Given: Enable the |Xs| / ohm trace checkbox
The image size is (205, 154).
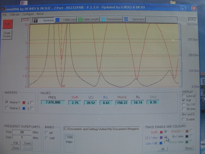Looking at the screenshot, I should [191, 141].
